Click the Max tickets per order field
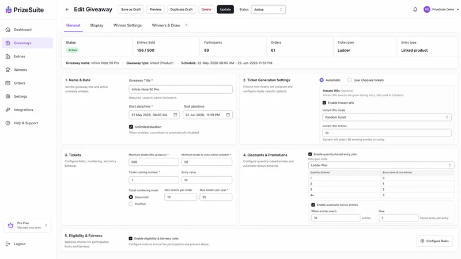Viewport: 461px width, 259px height. [x=180, y=197]
